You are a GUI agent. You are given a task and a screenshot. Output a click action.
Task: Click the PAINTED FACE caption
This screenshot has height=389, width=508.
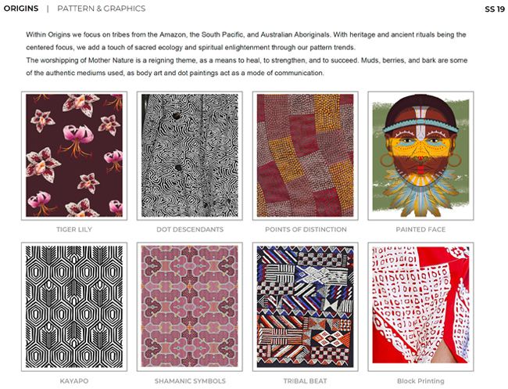pyautogui.click(x=420, y=229)
